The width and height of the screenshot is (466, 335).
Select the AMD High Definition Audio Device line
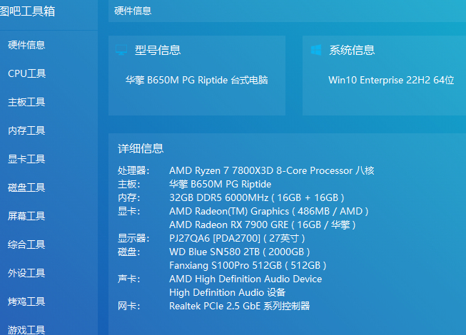point(245,279)
